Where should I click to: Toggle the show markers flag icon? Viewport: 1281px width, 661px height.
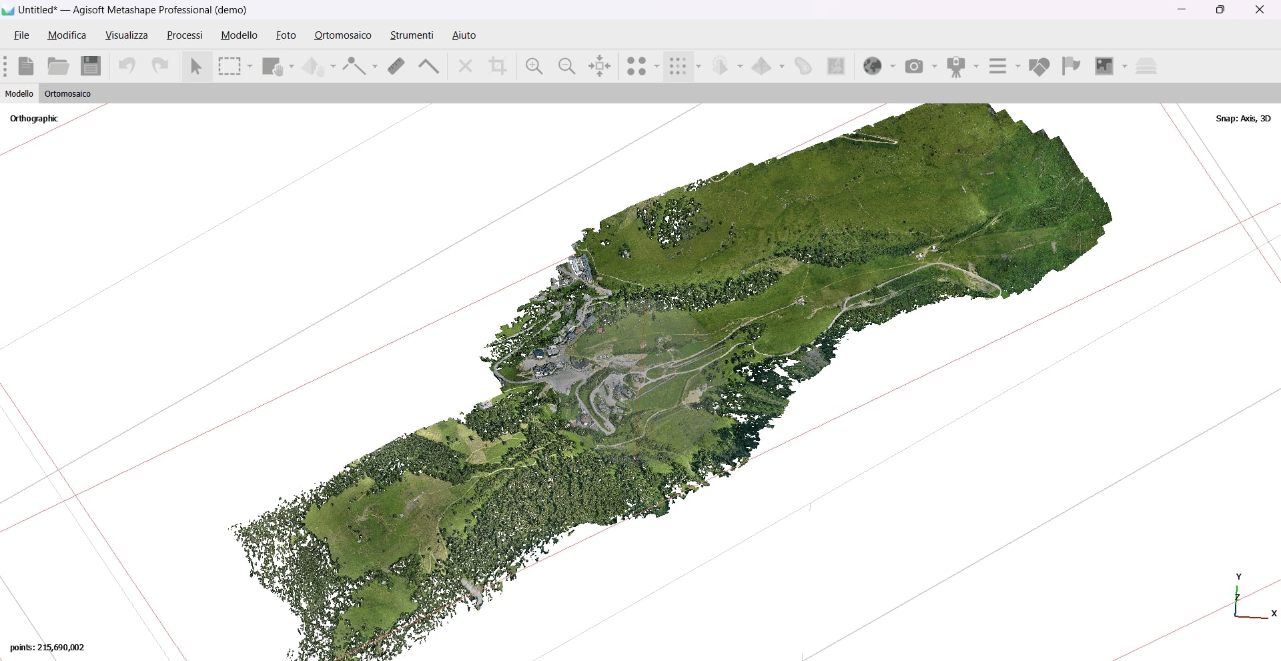click(x=1071, y=66)
